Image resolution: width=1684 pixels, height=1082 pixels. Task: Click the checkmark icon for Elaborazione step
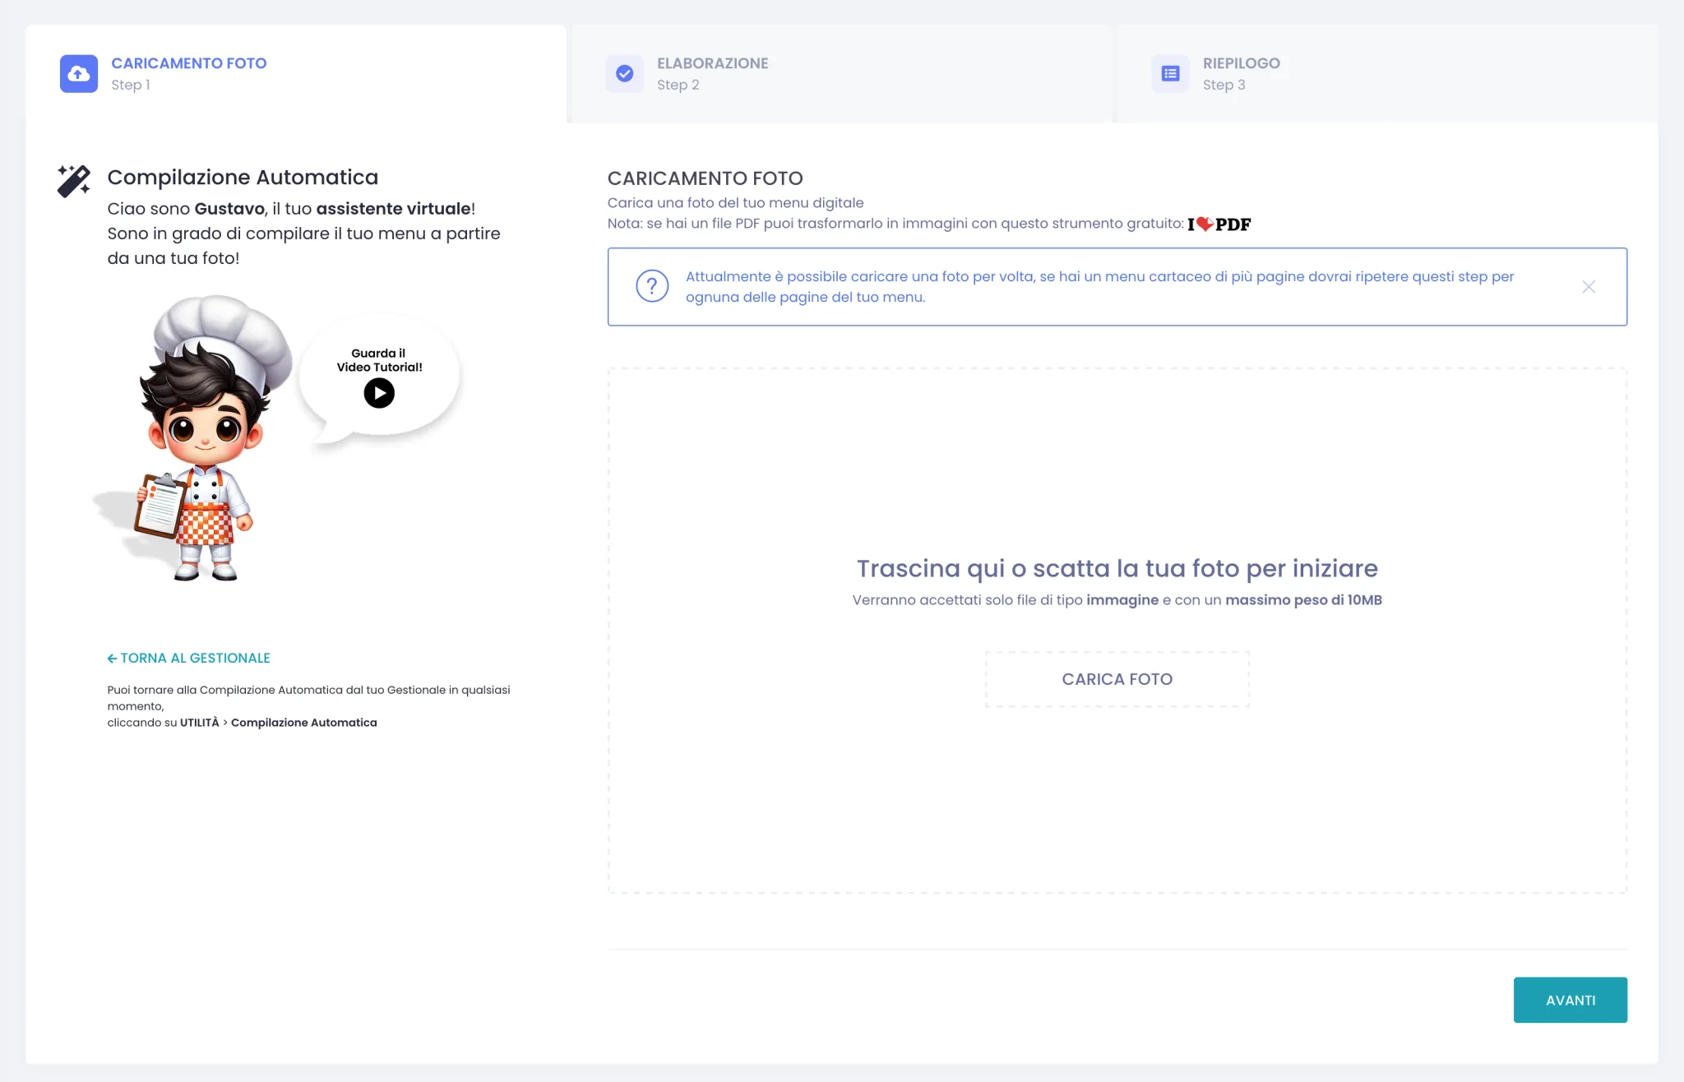pos(625,74)
